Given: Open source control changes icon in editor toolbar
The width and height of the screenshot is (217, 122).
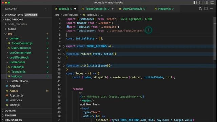Looking at the screenshot, I should point(200,9).
